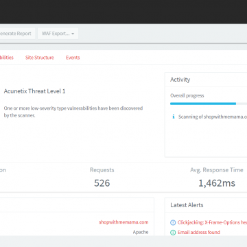247x247 pixels.
Task: Click the Avg. Response Time label
Action: pyautogui.click(x=217, y=170)
